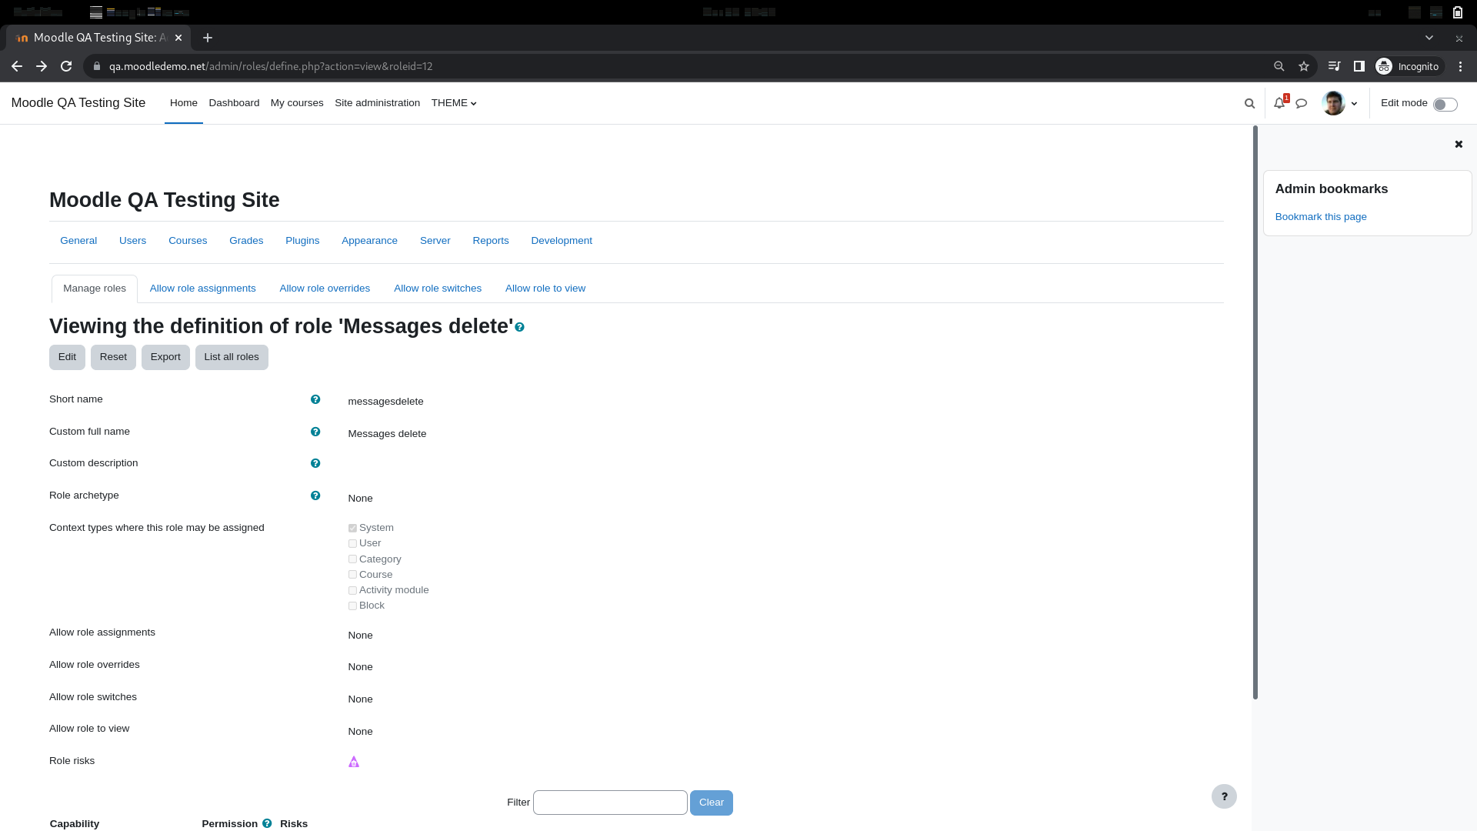Open the Dashboard navigation item

tap(234, 103)
